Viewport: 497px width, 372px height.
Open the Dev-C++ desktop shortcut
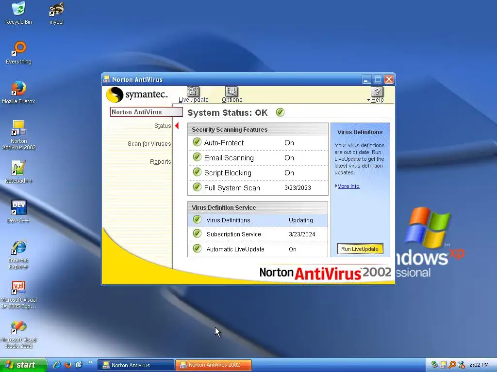click(x=19, y=212)
